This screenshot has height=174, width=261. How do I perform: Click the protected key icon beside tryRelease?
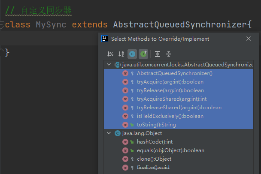132,90
